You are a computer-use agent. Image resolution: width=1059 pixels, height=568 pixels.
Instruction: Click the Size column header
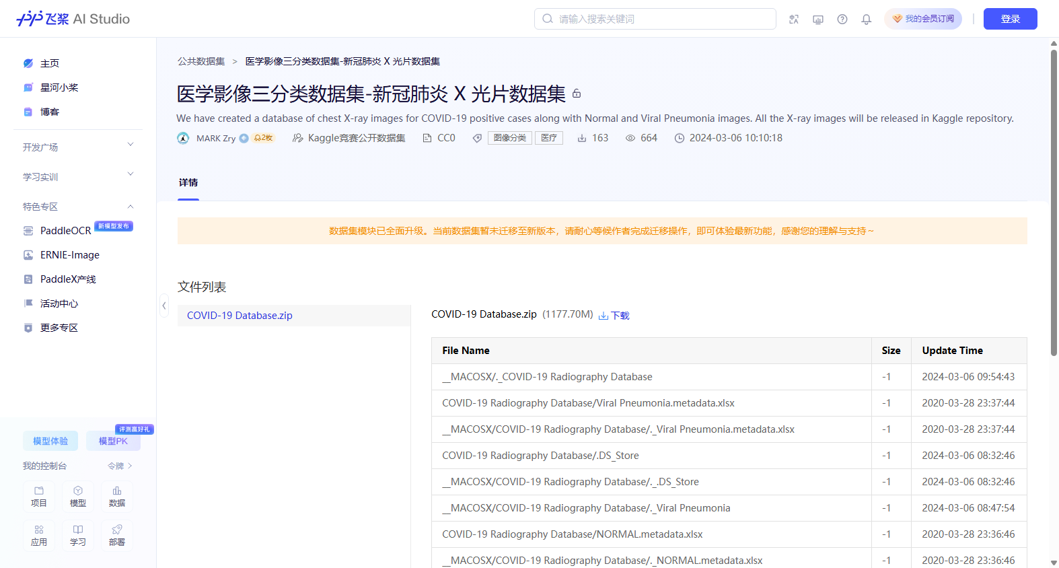pos(891,351)
